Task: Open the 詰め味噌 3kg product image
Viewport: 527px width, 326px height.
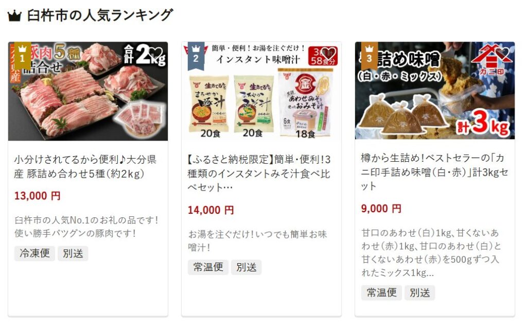Action: point(435,91)
